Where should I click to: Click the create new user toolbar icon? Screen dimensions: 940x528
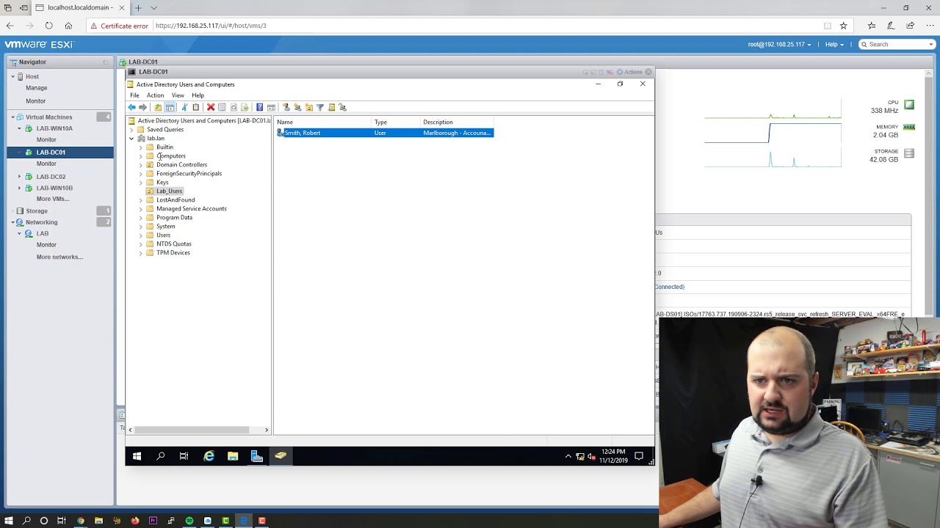(286, 107)
